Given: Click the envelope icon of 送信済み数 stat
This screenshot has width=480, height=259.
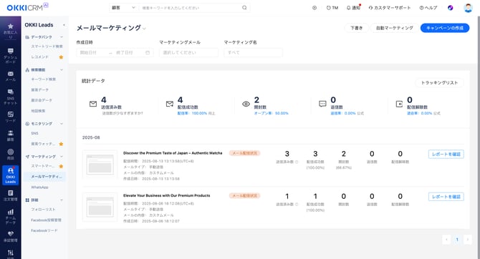Looking at the screenshot, I should pos(93,104).
